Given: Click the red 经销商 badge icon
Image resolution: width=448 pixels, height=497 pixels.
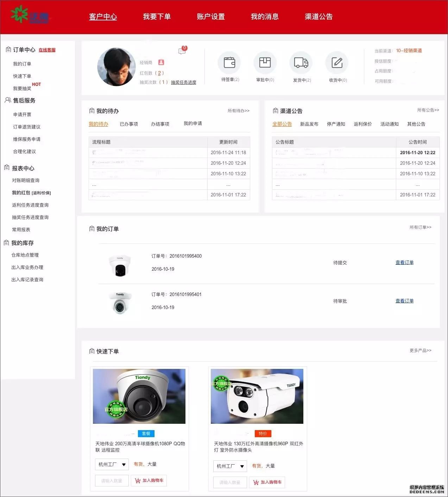Looking at the screenshot, I should point(161,62).
